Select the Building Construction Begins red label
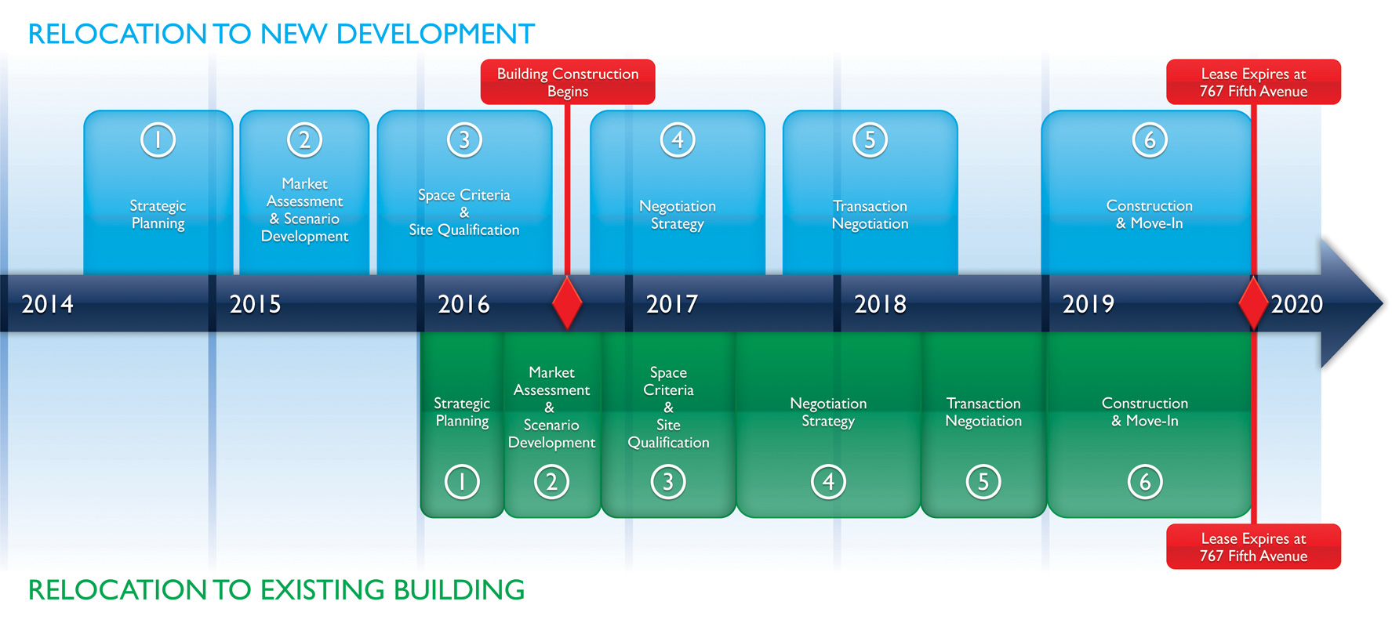The image size is (1392, 634). 568,82
